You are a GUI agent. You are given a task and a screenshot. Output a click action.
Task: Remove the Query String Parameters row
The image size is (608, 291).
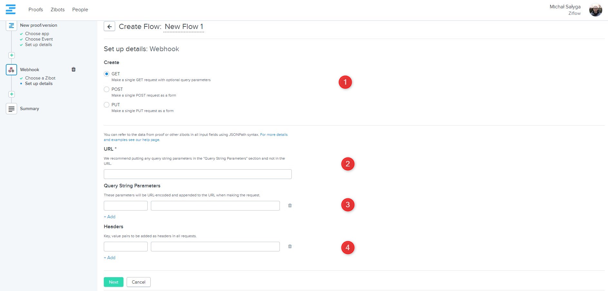pyautogui.click(x=290, y=205)
